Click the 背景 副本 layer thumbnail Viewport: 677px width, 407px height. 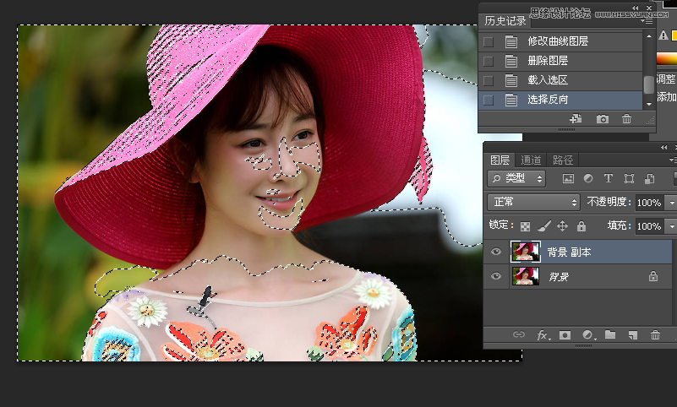(526, 252)
